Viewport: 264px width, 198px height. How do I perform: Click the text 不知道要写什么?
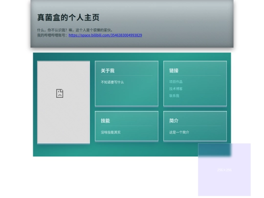pyautogui.click(x=112, y=82)
